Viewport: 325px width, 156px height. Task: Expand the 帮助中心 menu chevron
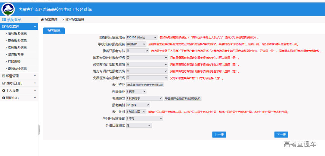pyautogui.click(x=35, y=97)
